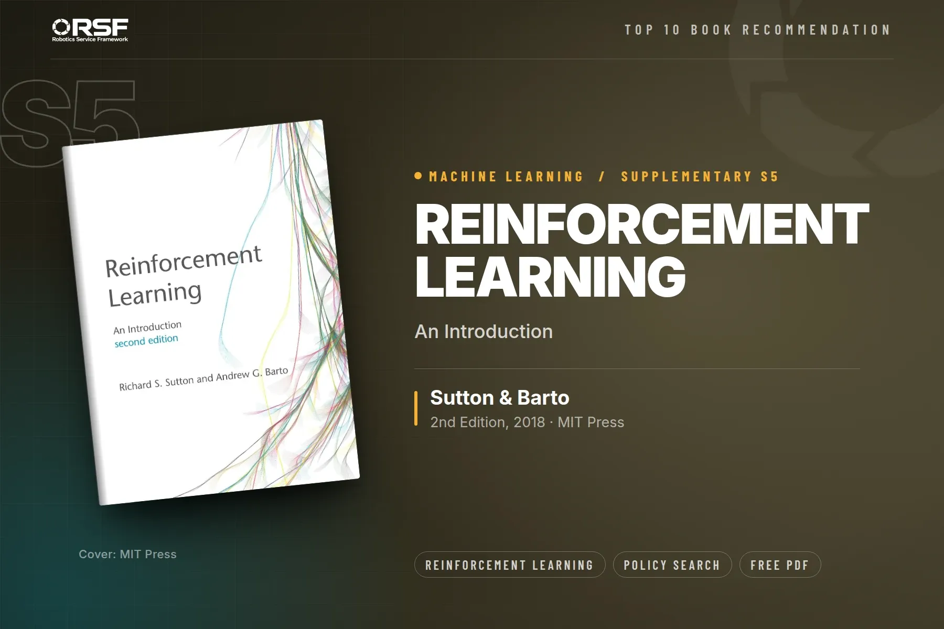Click the Robotics Service Framework tagline

pyautogui.click(x=90, y=39)
